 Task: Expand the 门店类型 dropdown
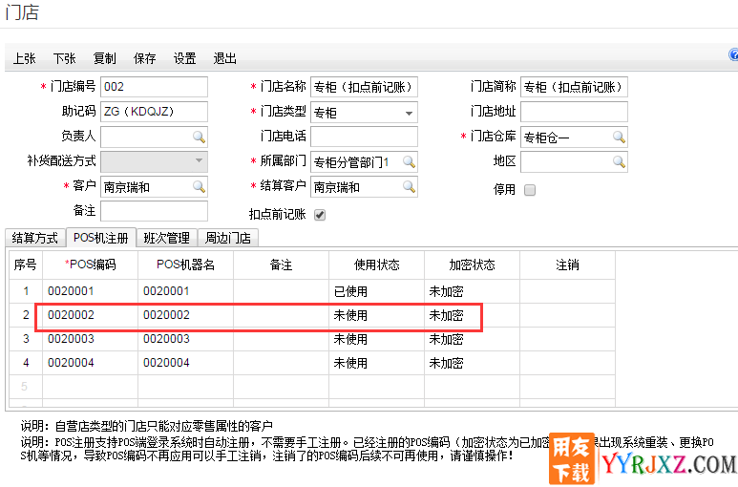click(x=409, y=113)
